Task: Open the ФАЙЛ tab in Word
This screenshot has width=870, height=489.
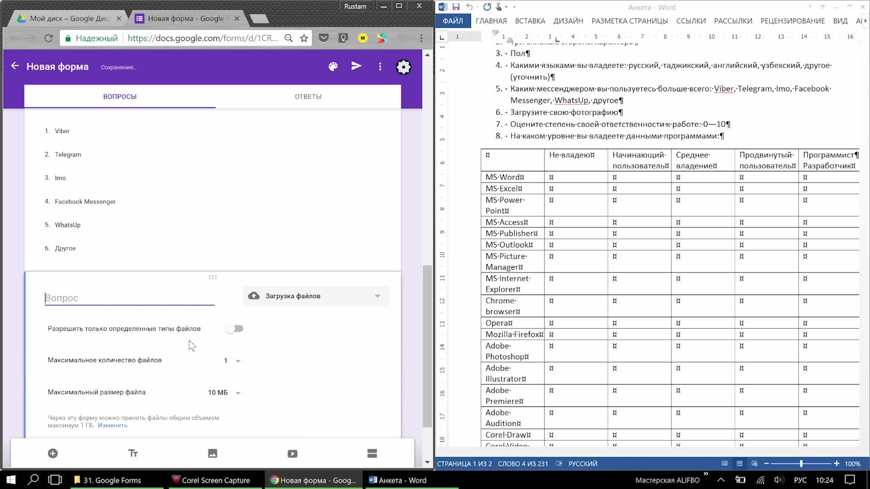Action: (x=453, y=21)
